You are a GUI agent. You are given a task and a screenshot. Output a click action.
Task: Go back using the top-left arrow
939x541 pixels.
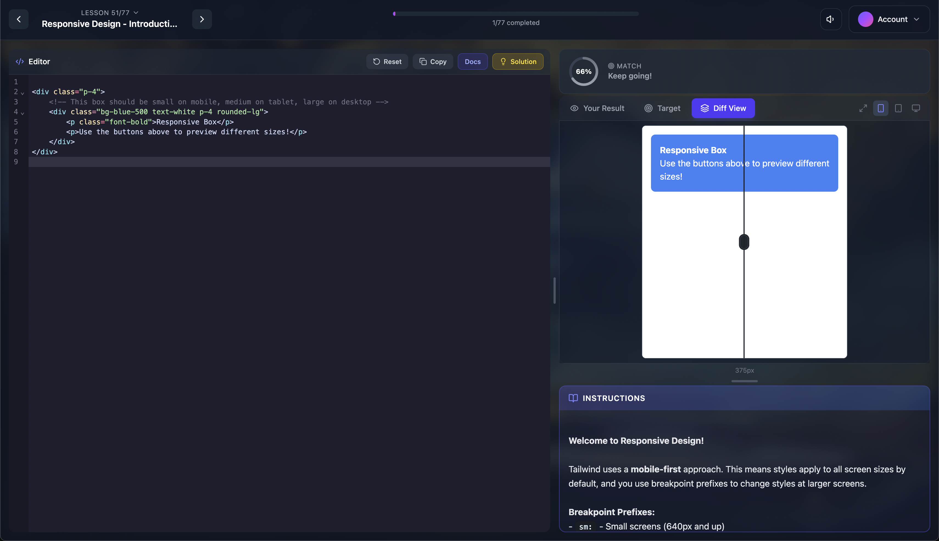[x=19, y=19]
